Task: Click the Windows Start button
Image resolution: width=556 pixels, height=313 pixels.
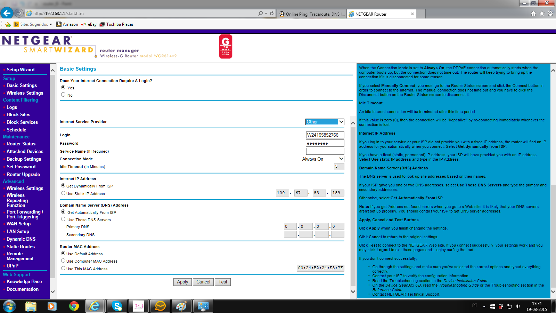Action: pos(9,306)
